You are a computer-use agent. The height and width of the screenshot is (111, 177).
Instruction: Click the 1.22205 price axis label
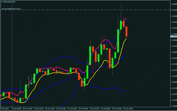pyautogui.click(x=174, y=82)
